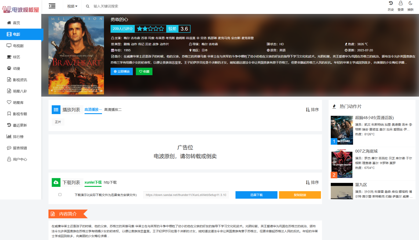
Task: Click the green 收藏 favorite button
Action: [x=144, y=71]
